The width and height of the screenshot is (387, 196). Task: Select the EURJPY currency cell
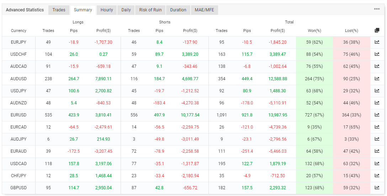point(18,42)
